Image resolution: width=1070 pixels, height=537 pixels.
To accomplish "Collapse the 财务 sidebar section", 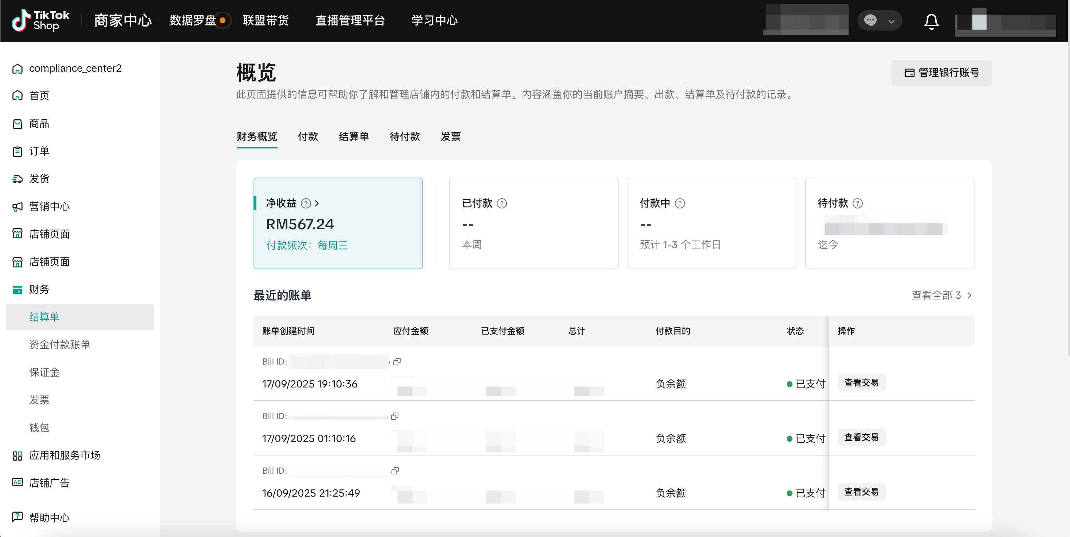I will click(39, 289).
